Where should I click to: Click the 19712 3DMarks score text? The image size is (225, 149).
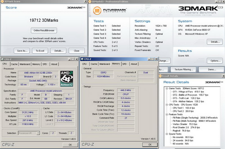click(44, 20)
